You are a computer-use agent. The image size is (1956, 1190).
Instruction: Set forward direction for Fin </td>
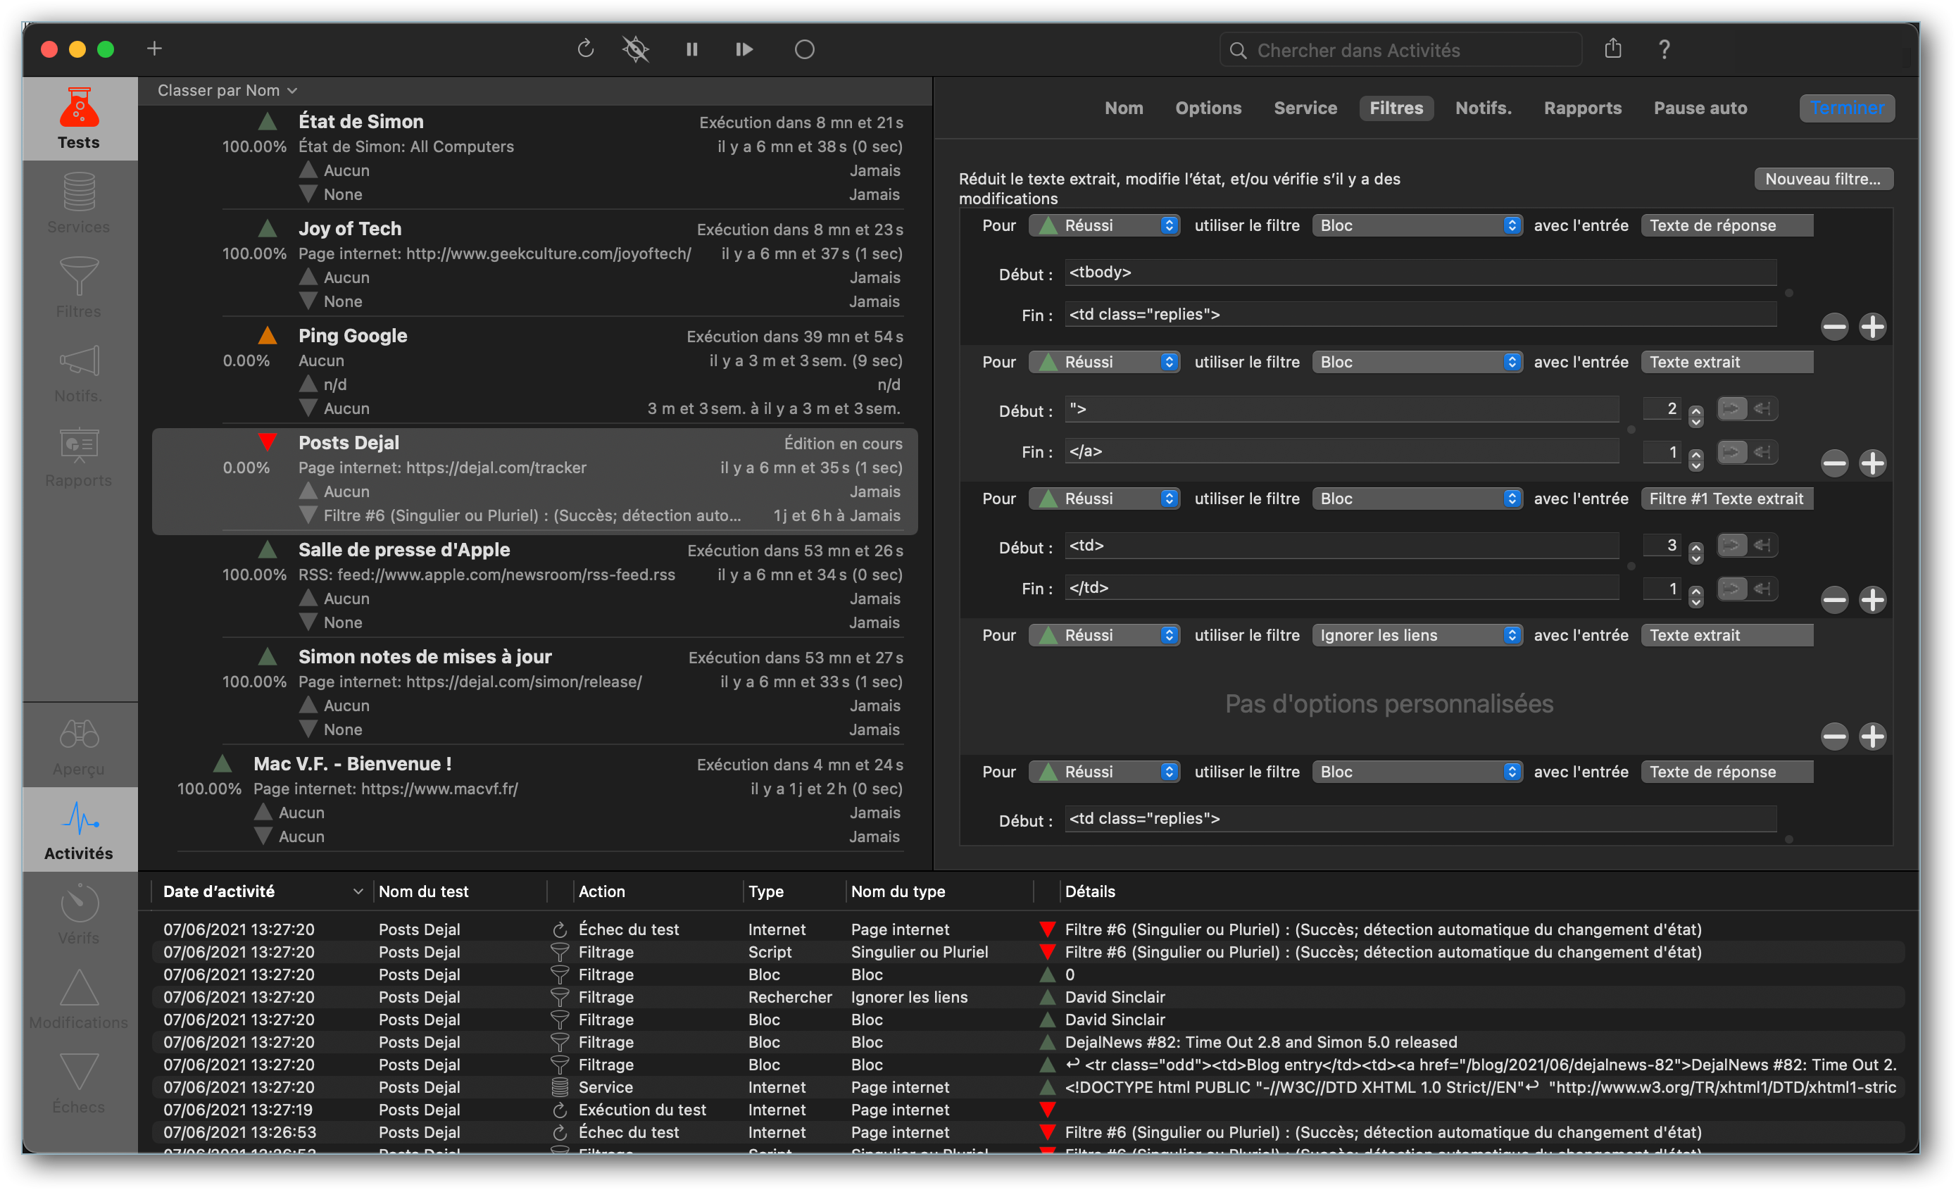coord(1732,588)
